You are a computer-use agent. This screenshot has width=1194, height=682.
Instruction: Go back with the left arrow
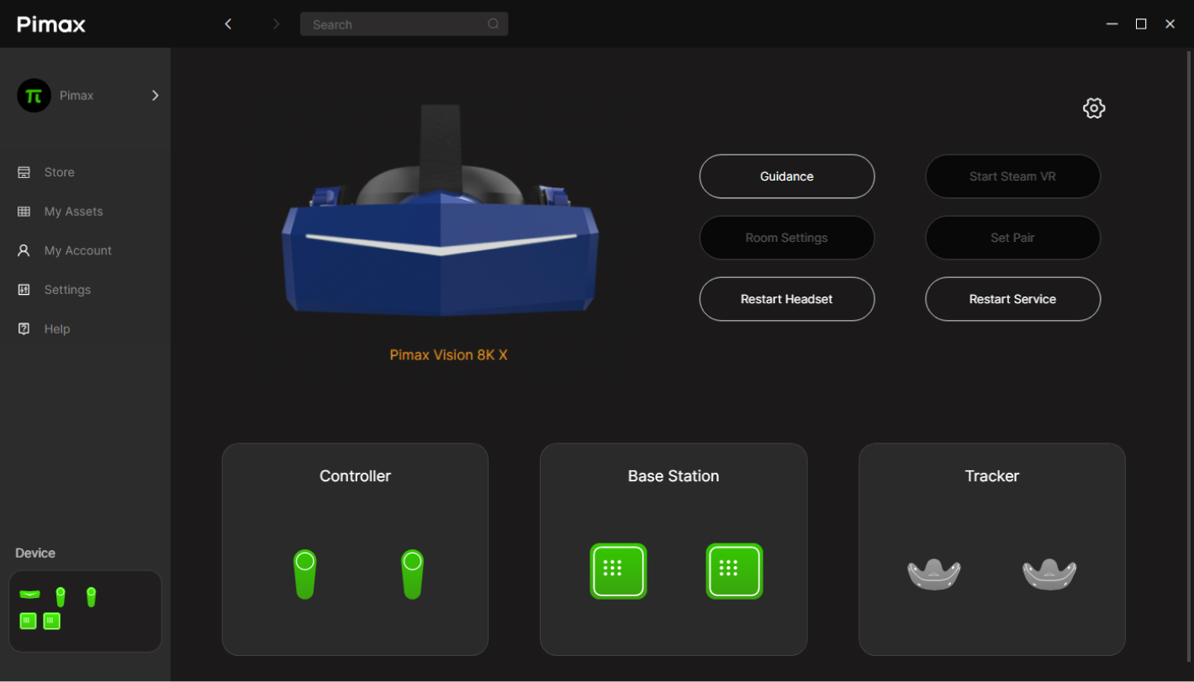pyautogui.click(x=228, y=24)
